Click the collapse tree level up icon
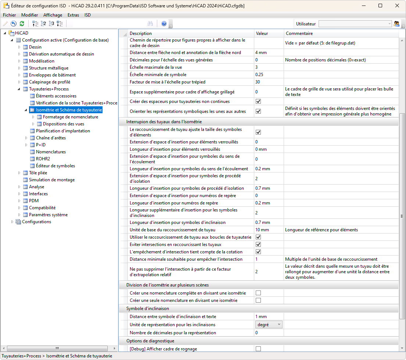This screenshot has width=406, height=360. tap(35, 24)
